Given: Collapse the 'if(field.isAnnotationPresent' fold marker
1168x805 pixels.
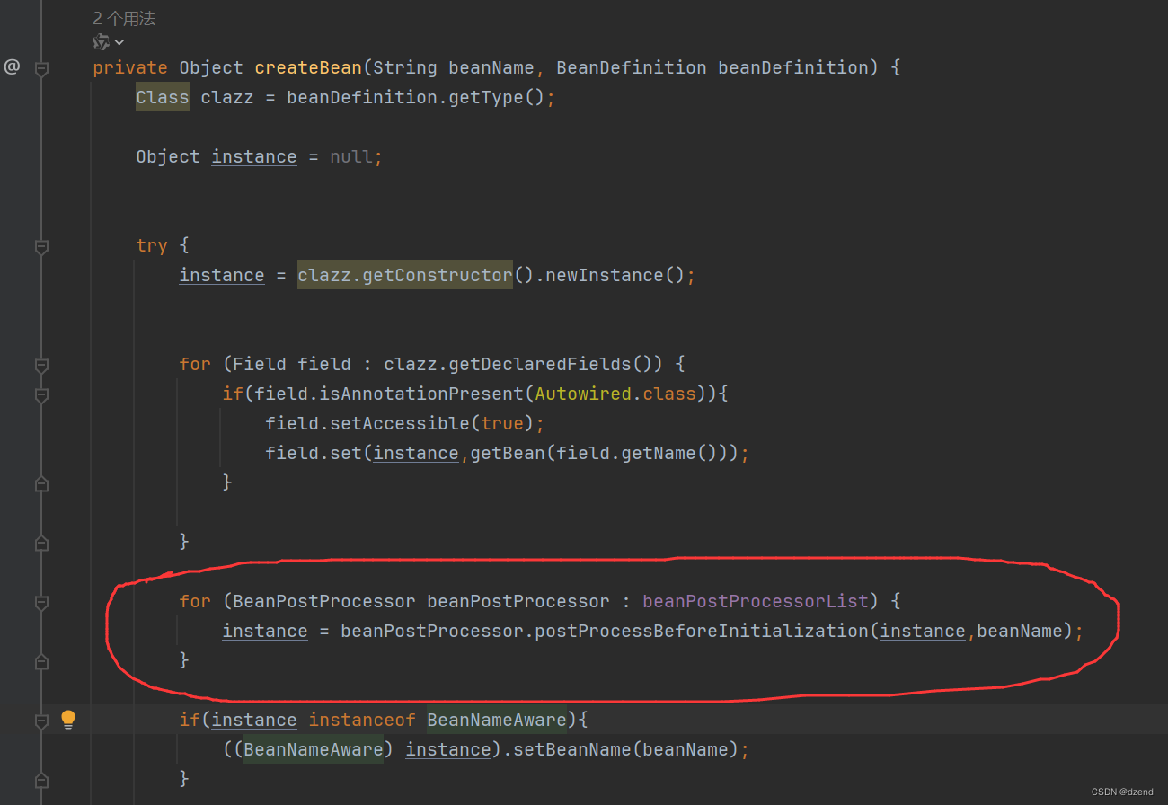Looking at the screenshot, I should point(41,394).
